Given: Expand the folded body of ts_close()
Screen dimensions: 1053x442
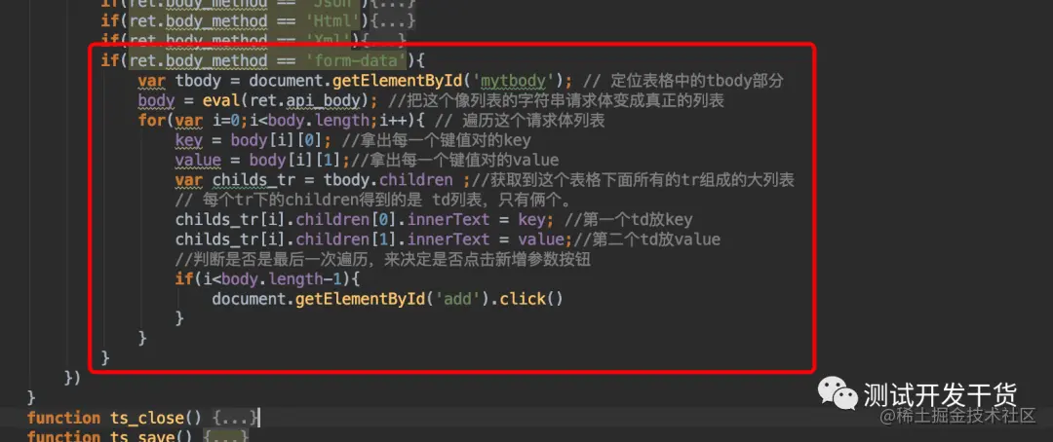Looking at the screenshot, I should point(235,418).
